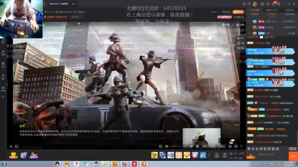Send the airplane gift icon
Screen dimensions: 298x167
pyautogui.click(x=155, y=155)
